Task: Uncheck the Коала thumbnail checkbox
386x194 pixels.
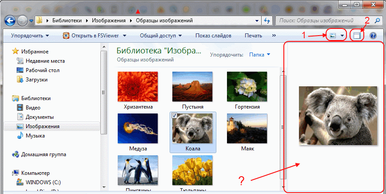Action: (174, 116)
